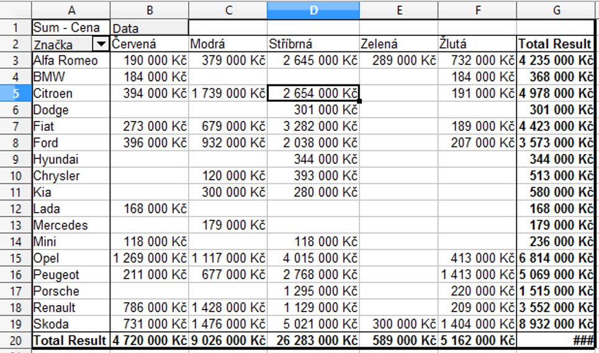Select cell with 3 282 000 Kč
The height and width of the screenshot is (353, 599).
(x=313, y=127)
